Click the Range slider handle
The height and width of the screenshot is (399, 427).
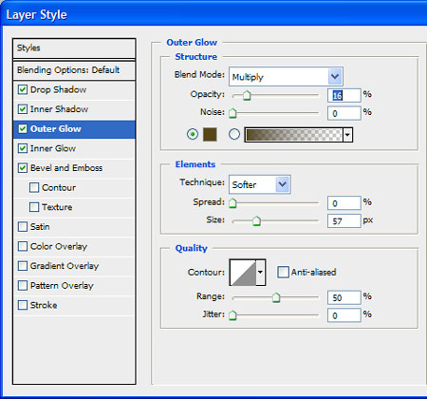point(276,297)
